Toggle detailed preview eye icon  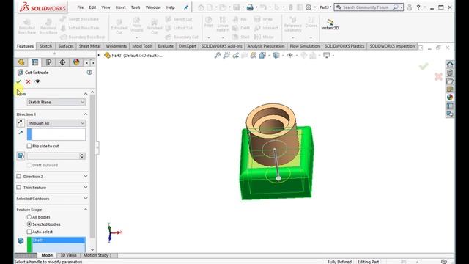(x=37, y=81)
